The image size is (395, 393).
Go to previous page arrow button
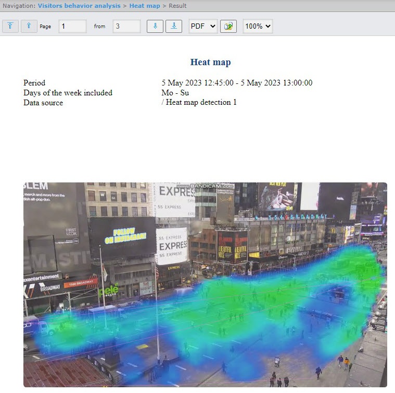tap(29, 26)
